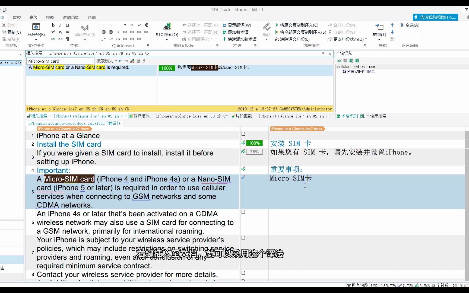Open the Confirm (确认) dropdown arrow
This screenshot has height=293, width=469.
(267, 40)
